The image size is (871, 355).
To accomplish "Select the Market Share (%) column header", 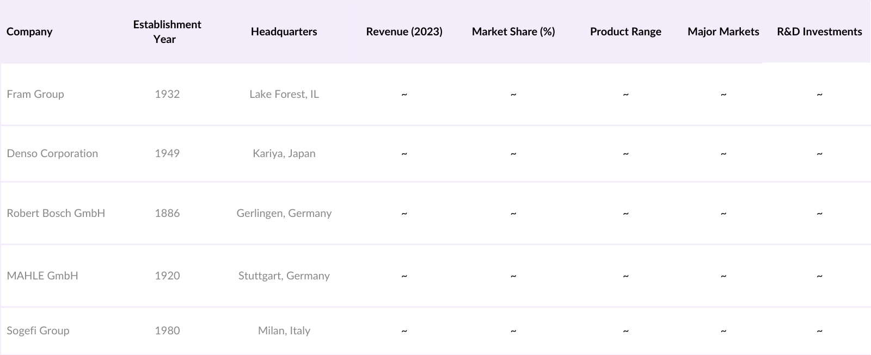I will point(513,32).
